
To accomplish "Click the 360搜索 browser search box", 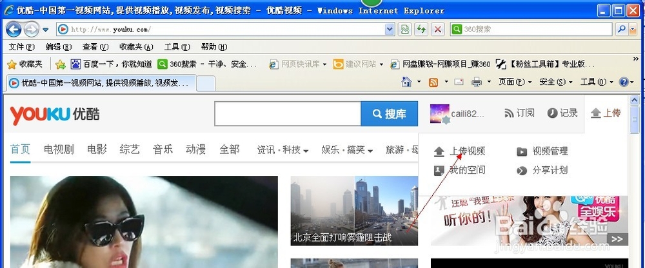I will (531, 29).
